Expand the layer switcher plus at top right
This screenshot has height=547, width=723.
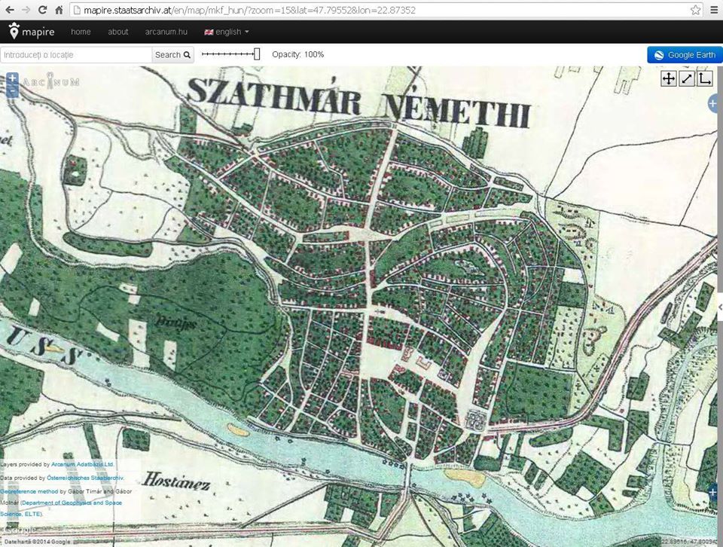(x=713, y=105)
